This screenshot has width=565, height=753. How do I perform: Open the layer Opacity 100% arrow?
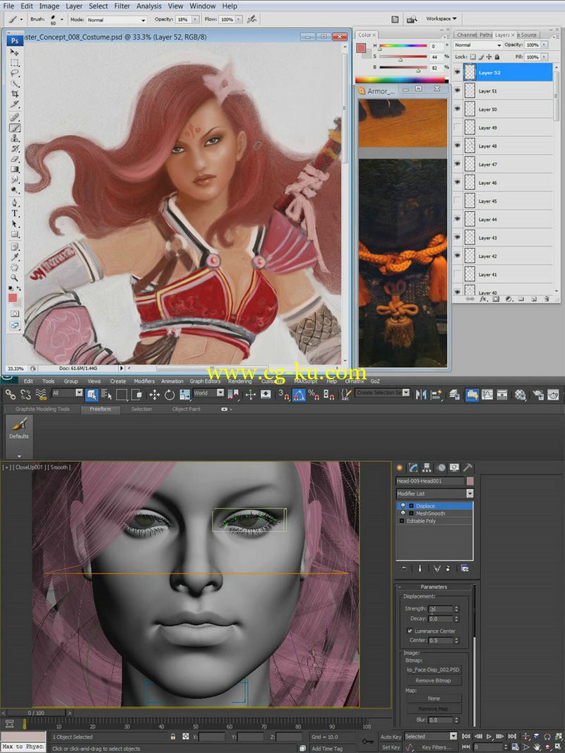tap(544, 45)
